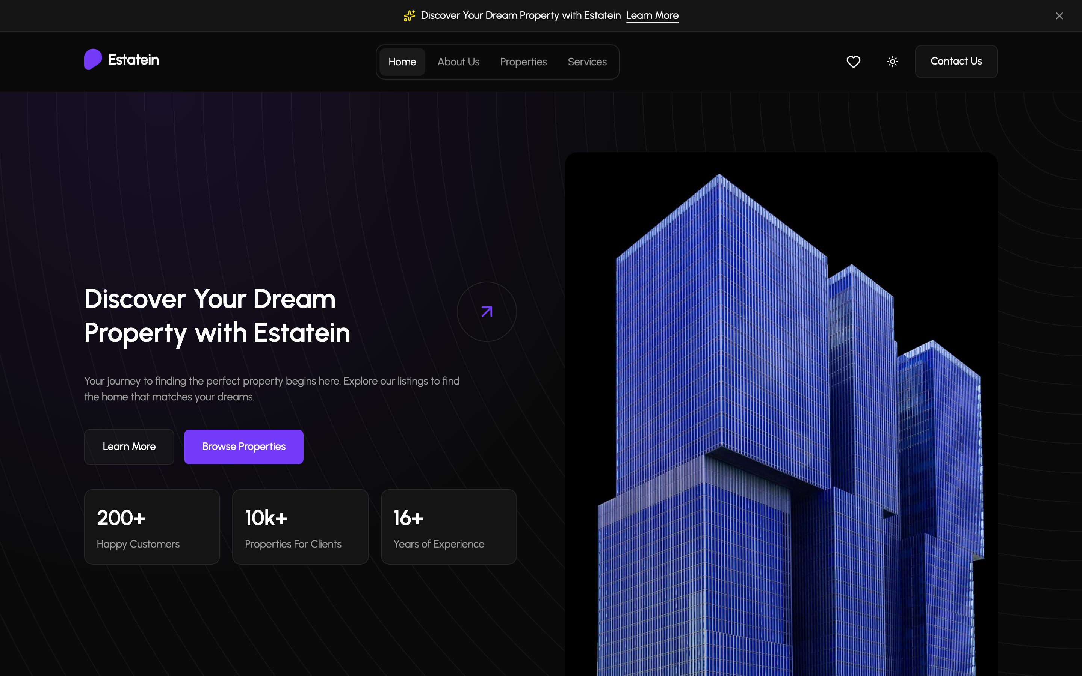Follow the Learn More link in the banner
This screenshot has width=1082, height=676.
click(x=652, y=16)
